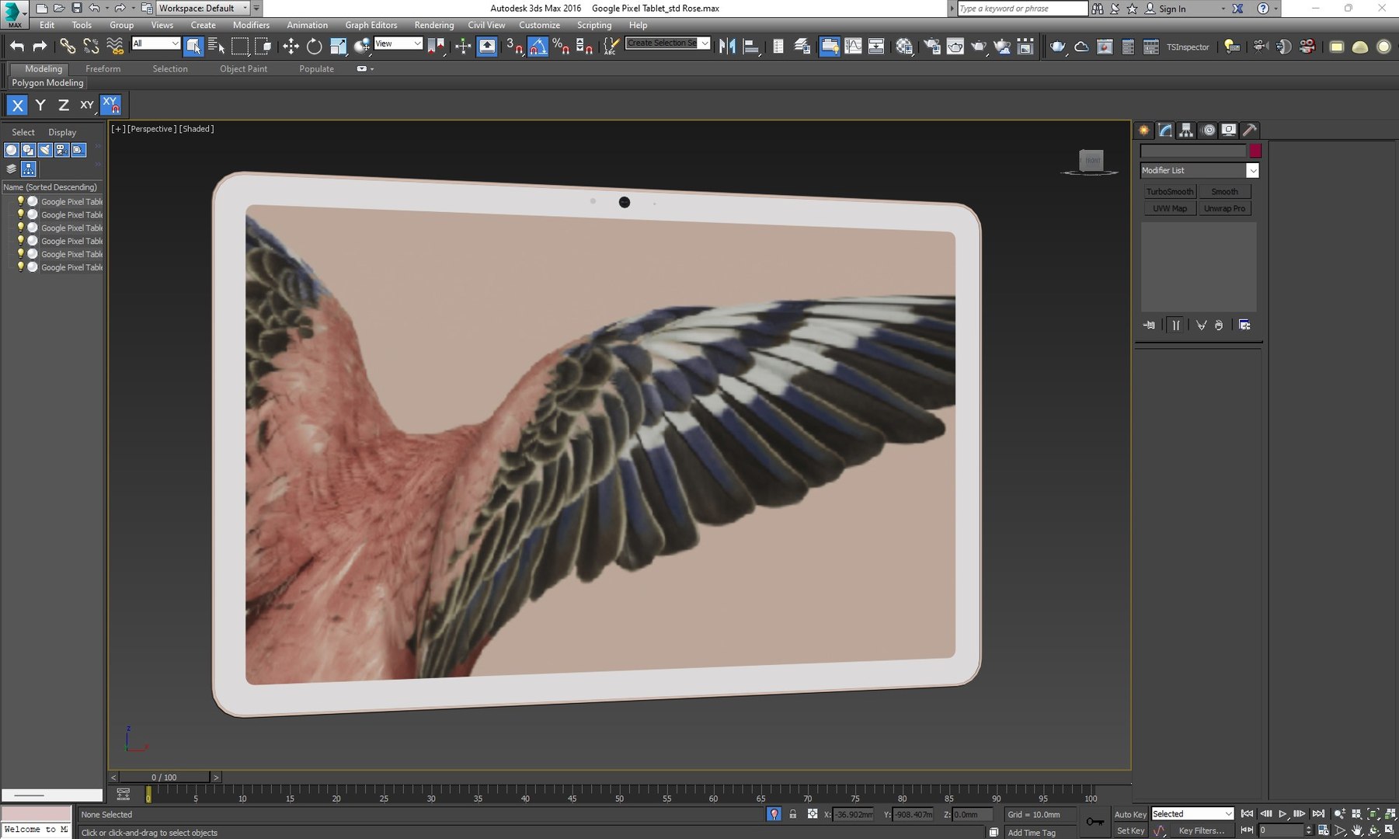Activate the Select and Rotate tool
The width and height of the screenshot is (1399, 839).
(x=314, y=47)
